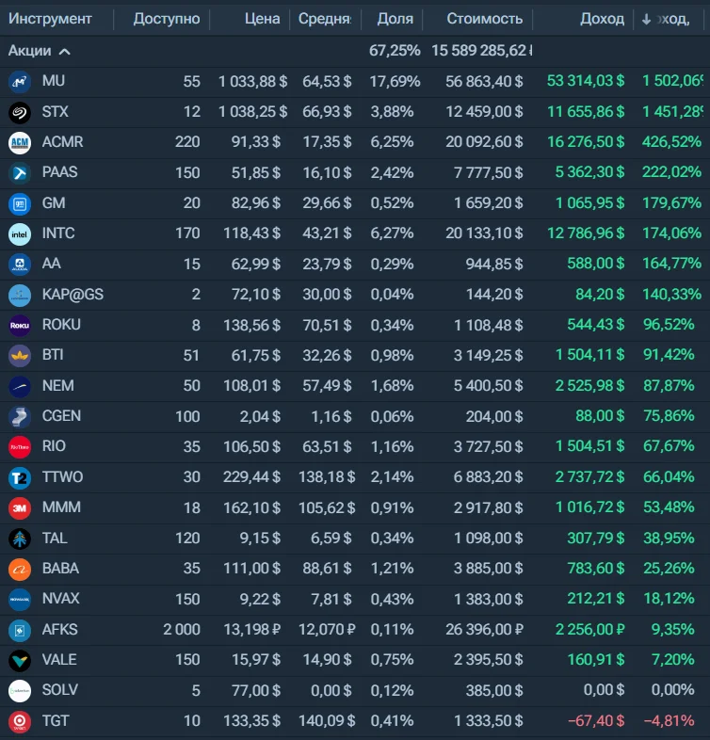This screenshot has height=740, width=710.
Task: Click GM value 1 659,20 $
Action: [x=488, y=203]
